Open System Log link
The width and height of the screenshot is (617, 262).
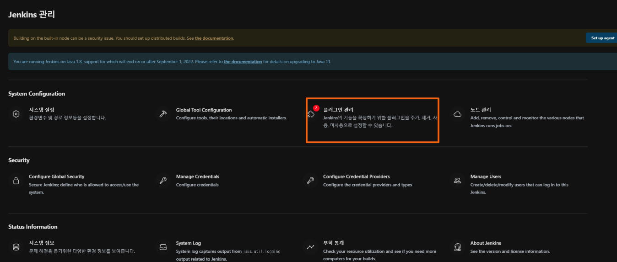[x=189, y=243]
